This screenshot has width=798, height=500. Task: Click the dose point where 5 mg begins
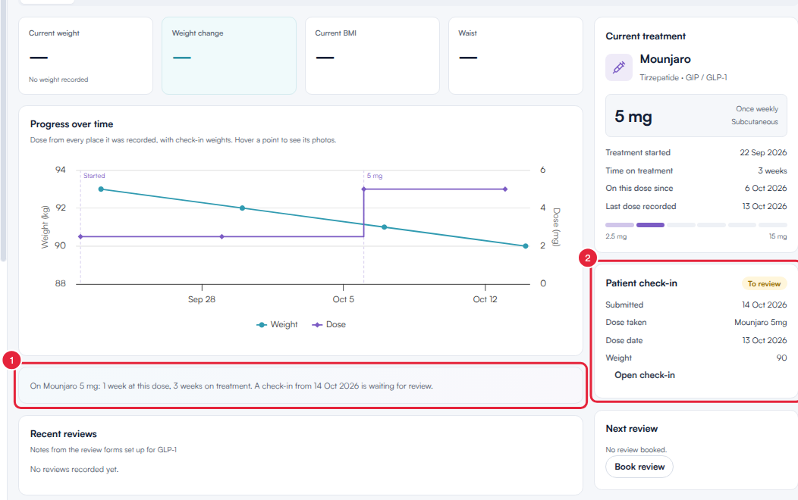pos(364,189)
